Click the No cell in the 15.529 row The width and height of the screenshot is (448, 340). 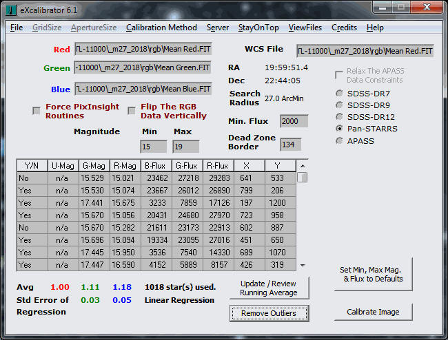[32, 178]
